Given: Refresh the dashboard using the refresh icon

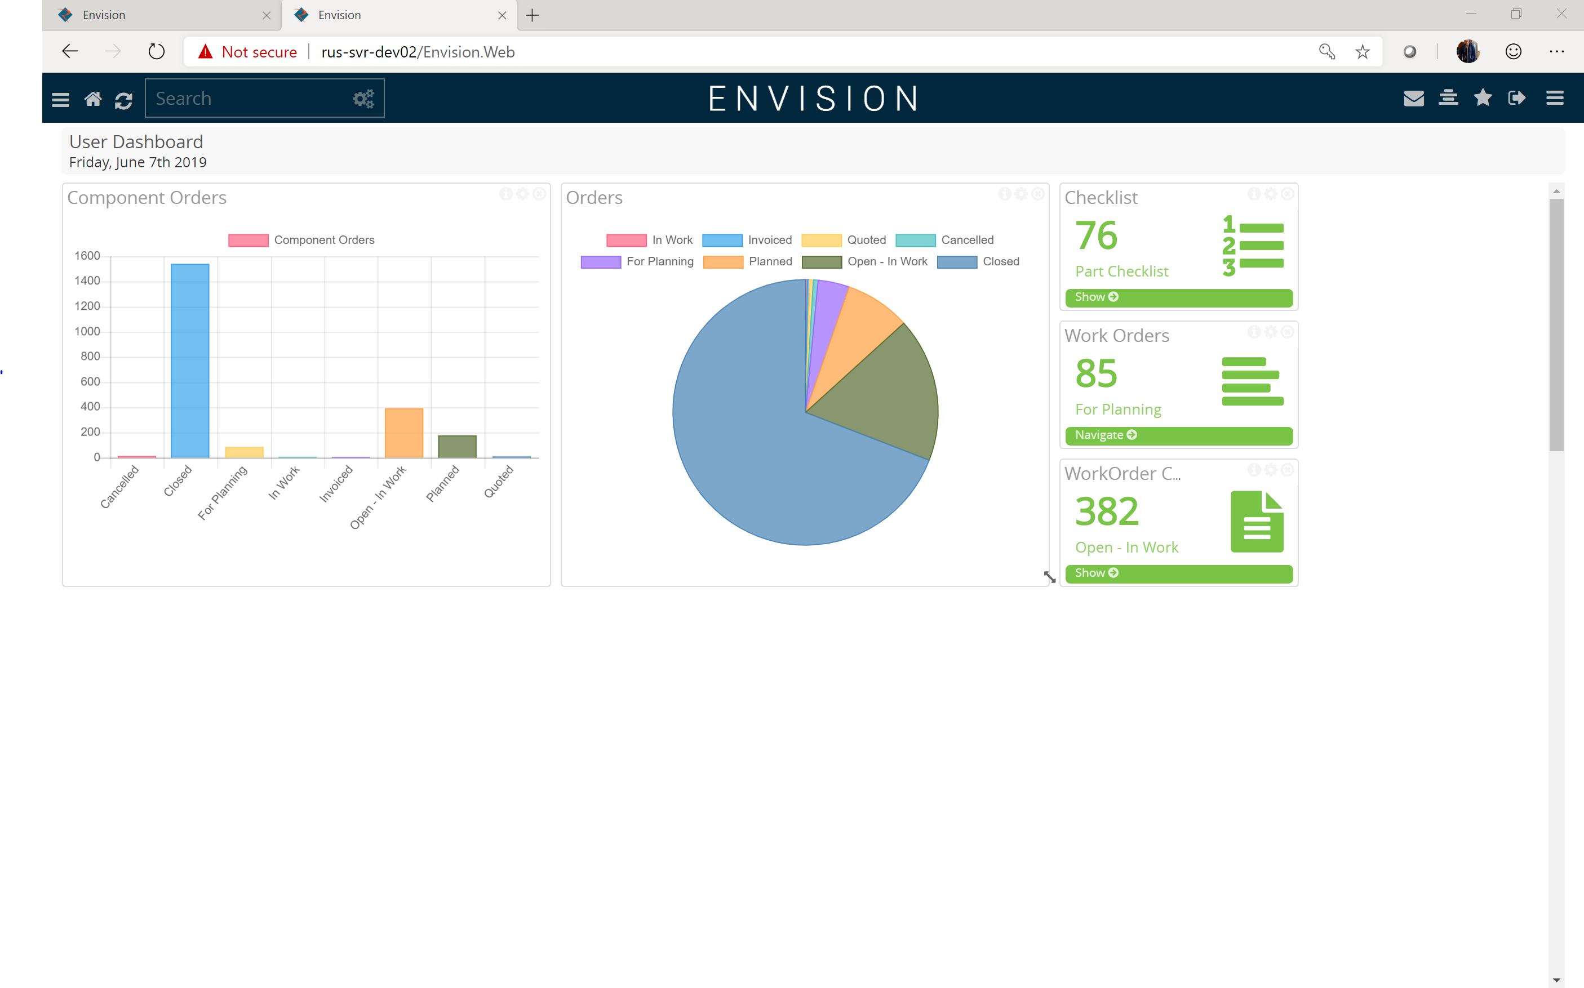Looking at the screenshot, I should (124, 99).
